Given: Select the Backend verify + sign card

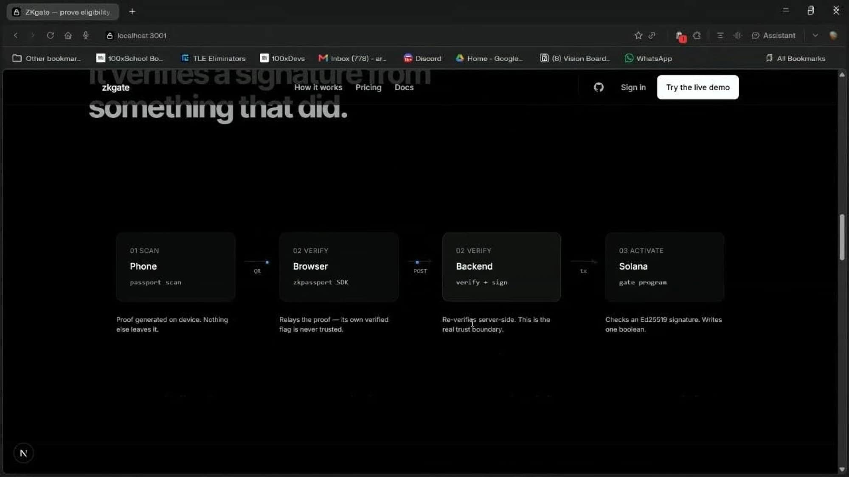Looking at the screenshot, I should [502, 267].
